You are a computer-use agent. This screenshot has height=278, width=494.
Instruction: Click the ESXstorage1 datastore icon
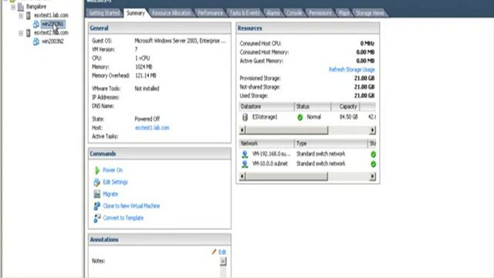click(245, 117)
